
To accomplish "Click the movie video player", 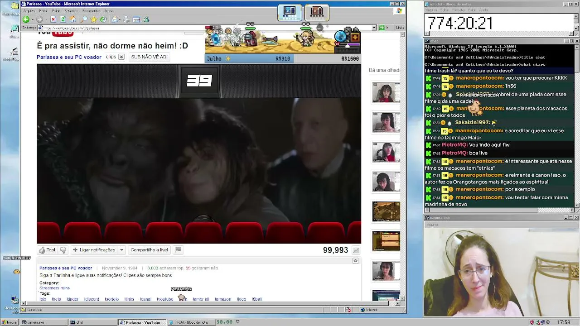I will pyautogui.click(x=199, y=154).
